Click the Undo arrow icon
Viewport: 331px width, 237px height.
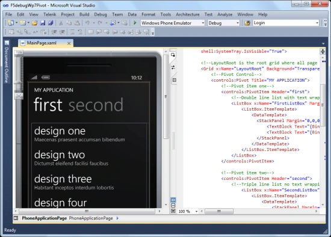[87, 23]
